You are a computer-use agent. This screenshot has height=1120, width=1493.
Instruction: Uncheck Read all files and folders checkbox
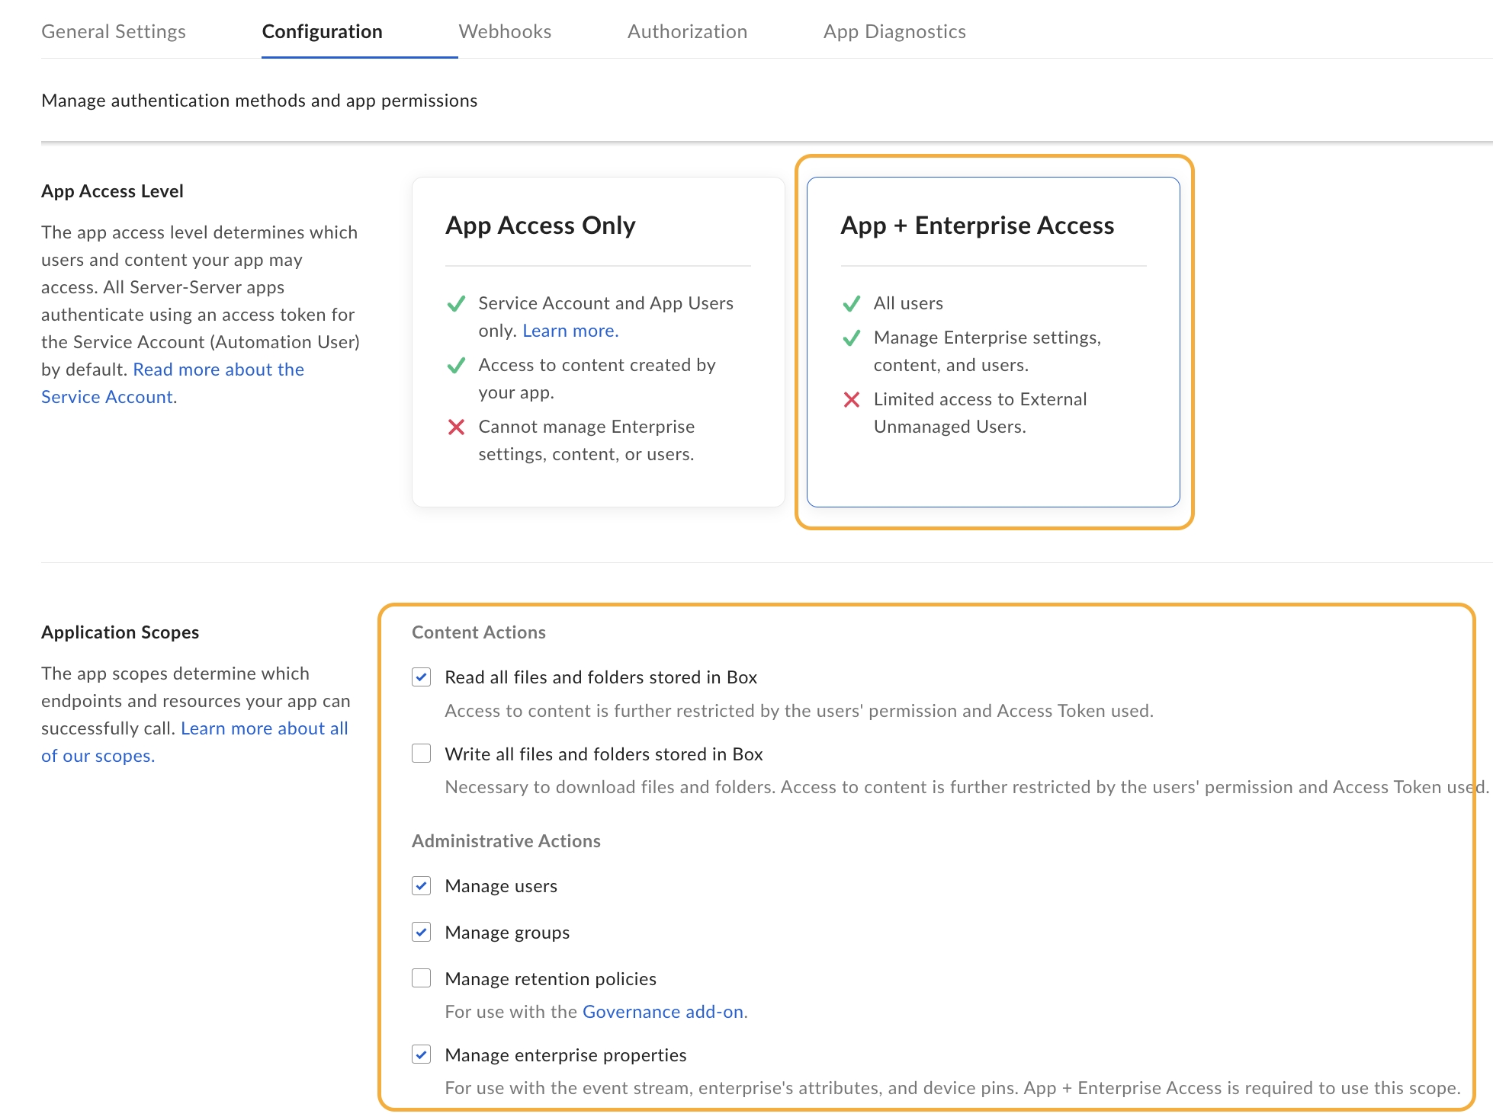422,677
